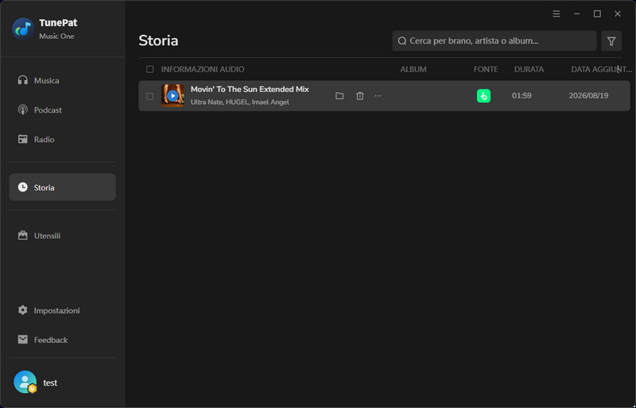Open the Musica section
Image resolution: width=636 pixels, height=408 pixels.
(63, 81)
